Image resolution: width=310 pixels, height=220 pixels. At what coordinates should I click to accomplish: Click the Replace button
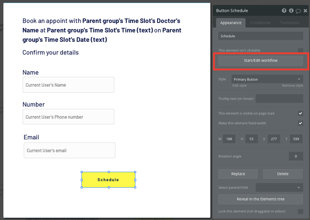pyautogui.click(x=238, y=174)
